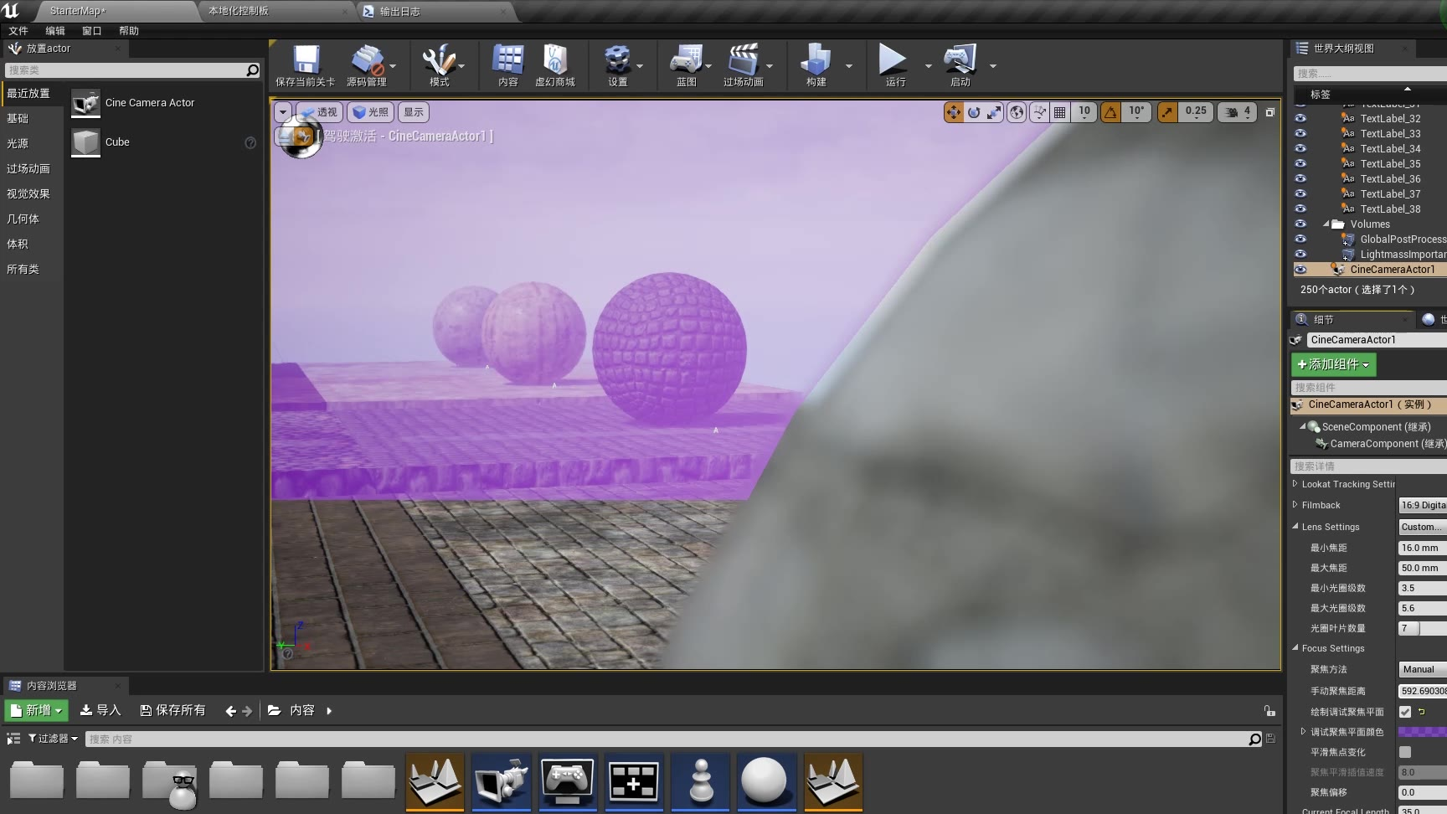Click the Save Current Level toolbar icon

306,60
